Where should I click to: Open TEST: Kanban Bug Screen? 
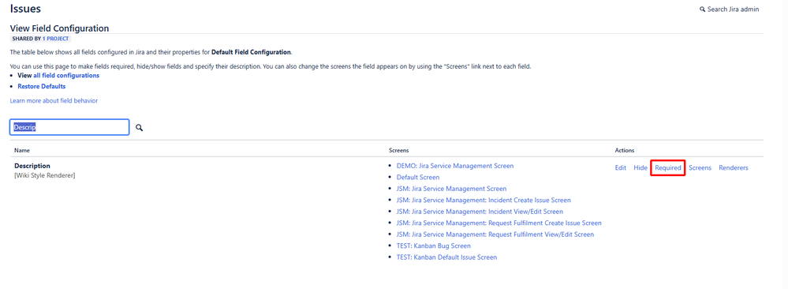click(434, 246)
